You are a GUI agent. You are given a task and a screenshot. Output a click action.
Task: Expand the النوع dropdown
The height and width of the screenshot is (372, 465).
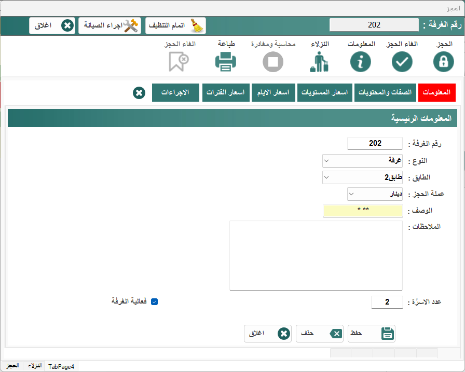pos(326,161)
